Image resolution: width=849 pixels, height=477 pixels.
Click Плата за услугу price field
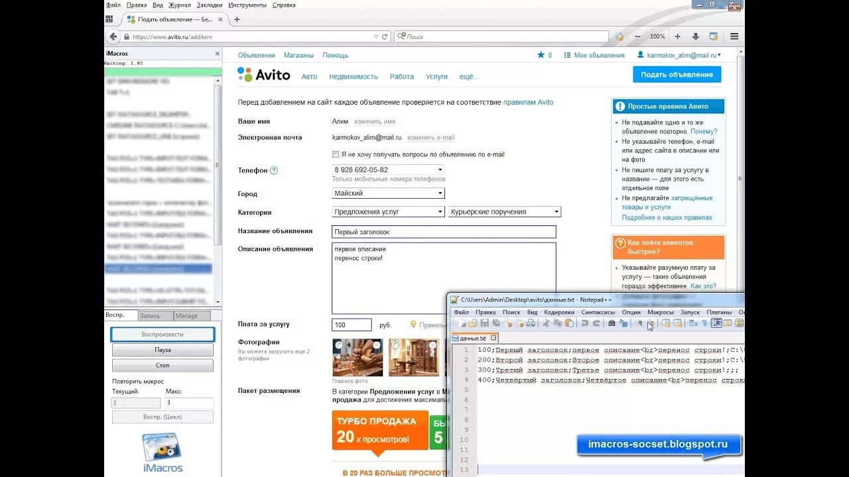pyautogui.click(x=352, y=325)
